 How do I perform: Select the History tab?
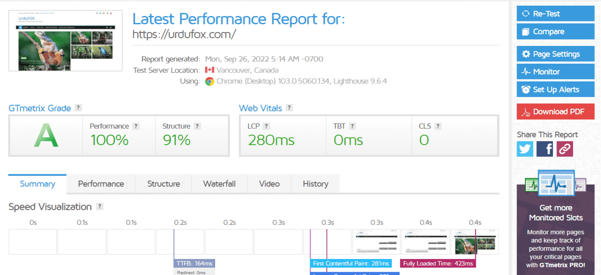click(x=316, y=184)
